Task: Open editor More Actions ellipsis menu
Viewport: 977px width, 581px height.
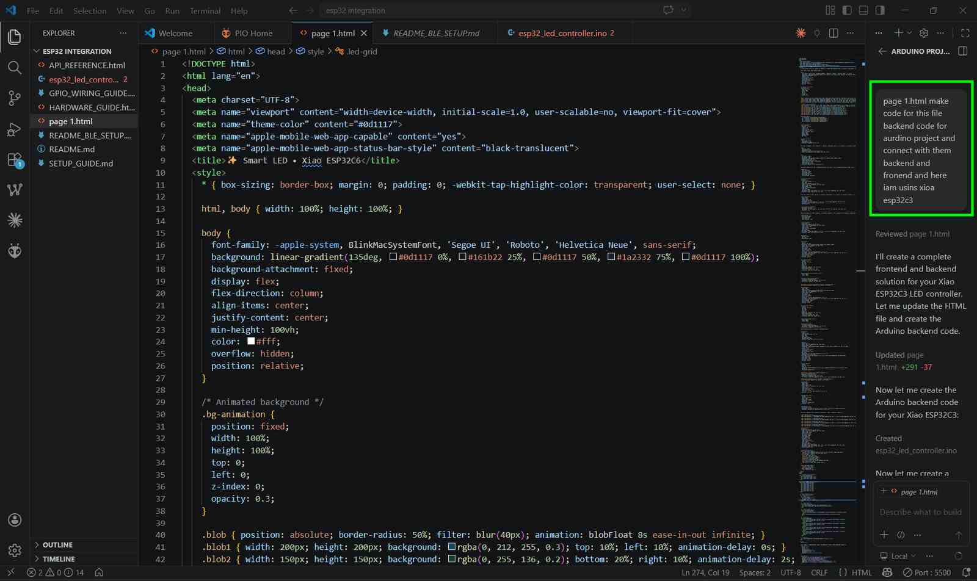Action: pos(850,33)
